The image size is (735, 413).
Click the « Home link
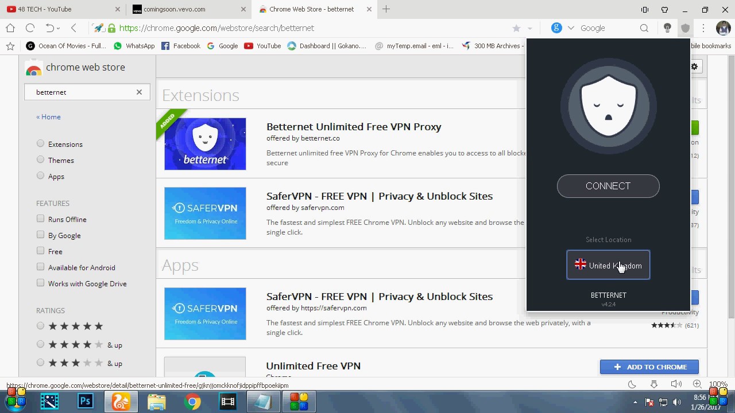click(48, 116)
